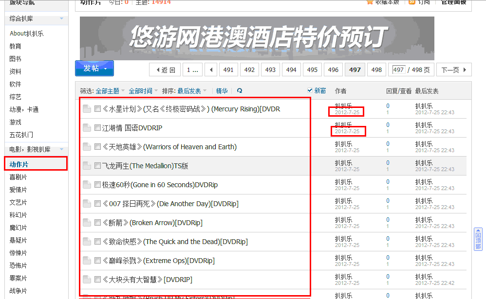Click the RSS 订阅 icon

[412, 2]
